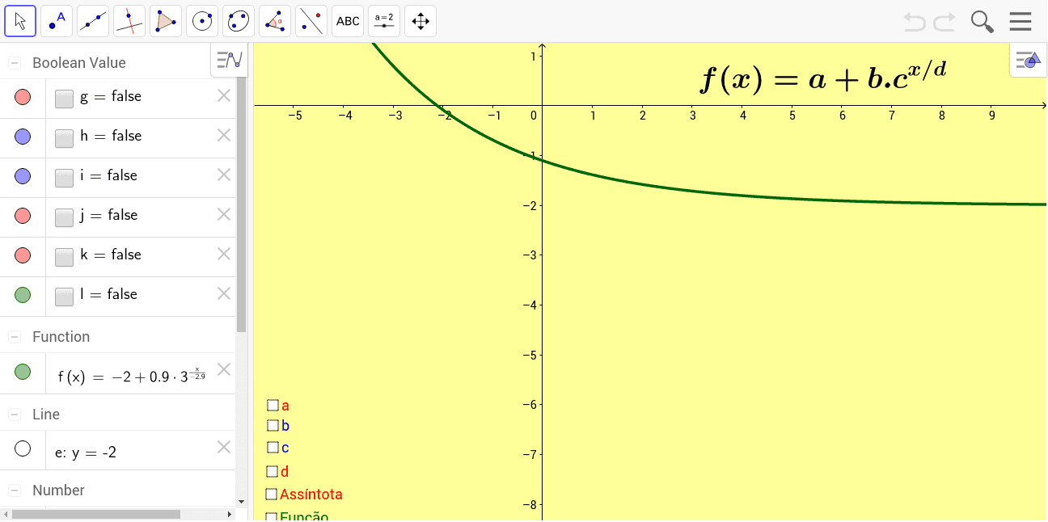Image resolution: width=1048 pixels, height=522 pixels.
Task: Delete the i = false row
Action: 224,175
